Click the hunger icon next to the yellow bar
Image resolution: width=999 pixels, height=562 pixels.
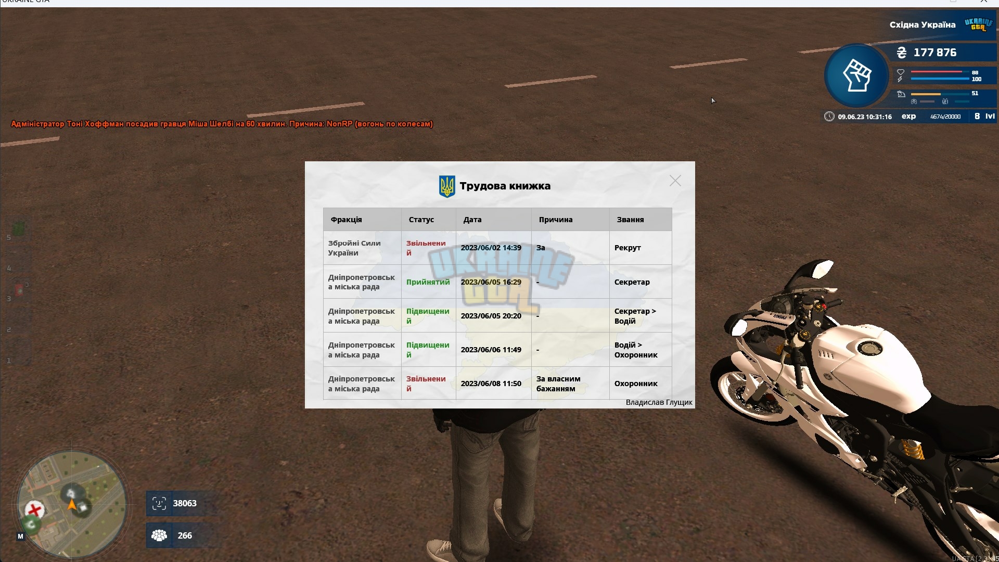coord(901,94)
